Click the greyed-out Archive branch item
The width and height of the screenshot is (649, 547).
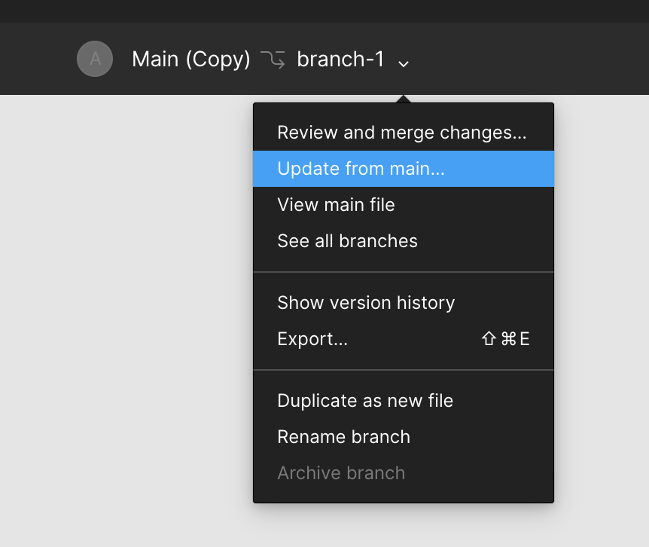click(x=404, y=473)
